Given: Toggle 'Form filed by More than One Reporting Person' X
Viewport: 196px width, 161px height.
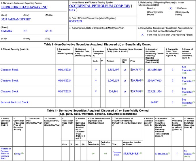Looking at the screenshot, I should (142, 35).
